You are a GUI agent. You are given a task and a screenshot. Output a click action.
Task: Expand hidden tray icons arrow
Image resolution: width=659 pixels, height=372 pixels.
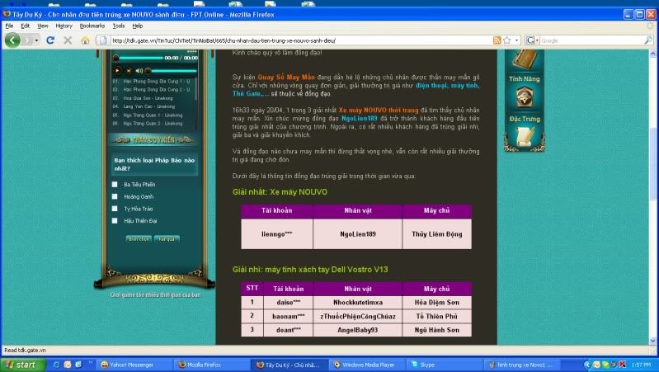click(x=587, y=365)
